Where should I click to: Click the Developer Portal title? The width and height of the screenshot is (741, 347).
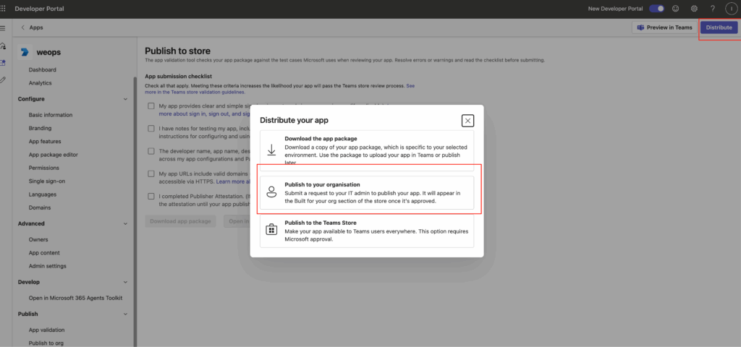[x=39, y=9]
